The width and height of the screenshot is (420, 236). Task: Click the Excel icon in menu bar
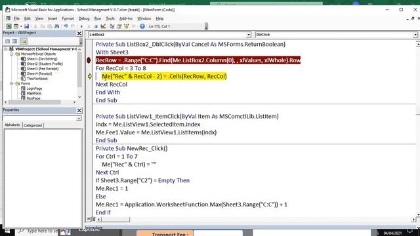coord(9,18)
